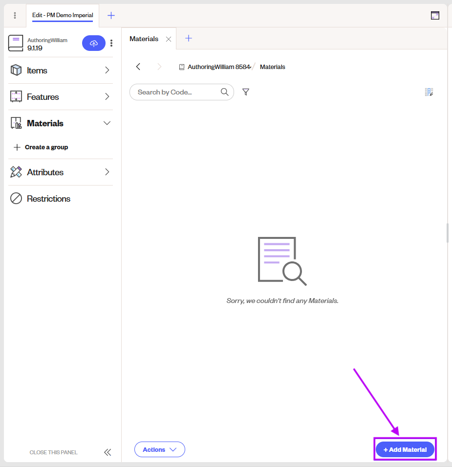
Task: Open the vertical dots menu left of Edit tab
Action: pos(15,16)
